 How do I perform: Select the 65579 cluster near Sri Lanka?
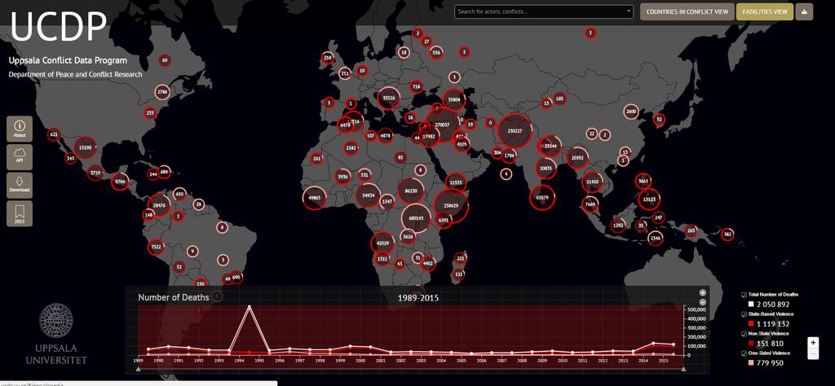(x=542, y=198)
